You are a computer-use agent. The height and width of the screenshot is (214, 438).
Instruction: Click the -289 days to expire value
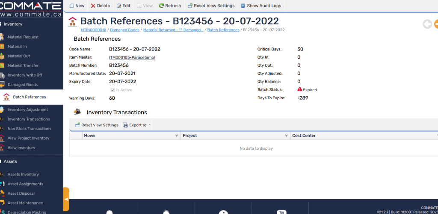click(303, 98)
